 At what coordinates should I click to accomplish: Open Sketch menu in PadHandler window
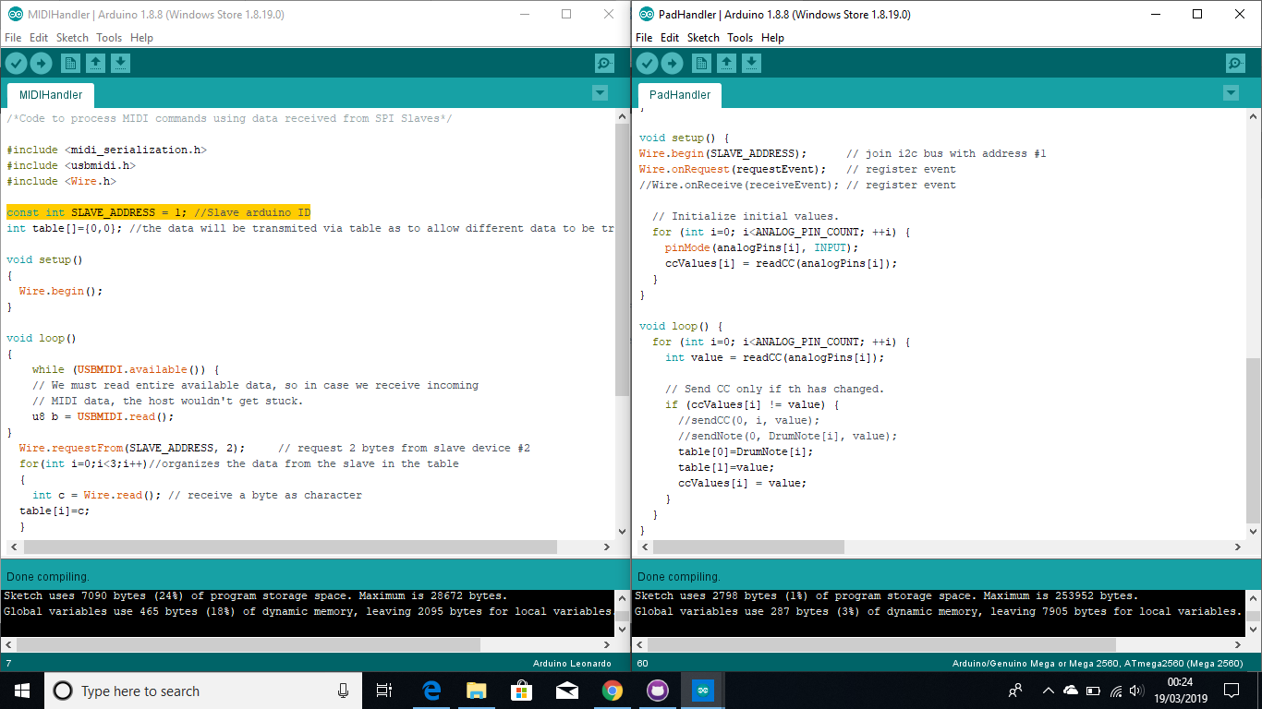[x=703, y=38]
